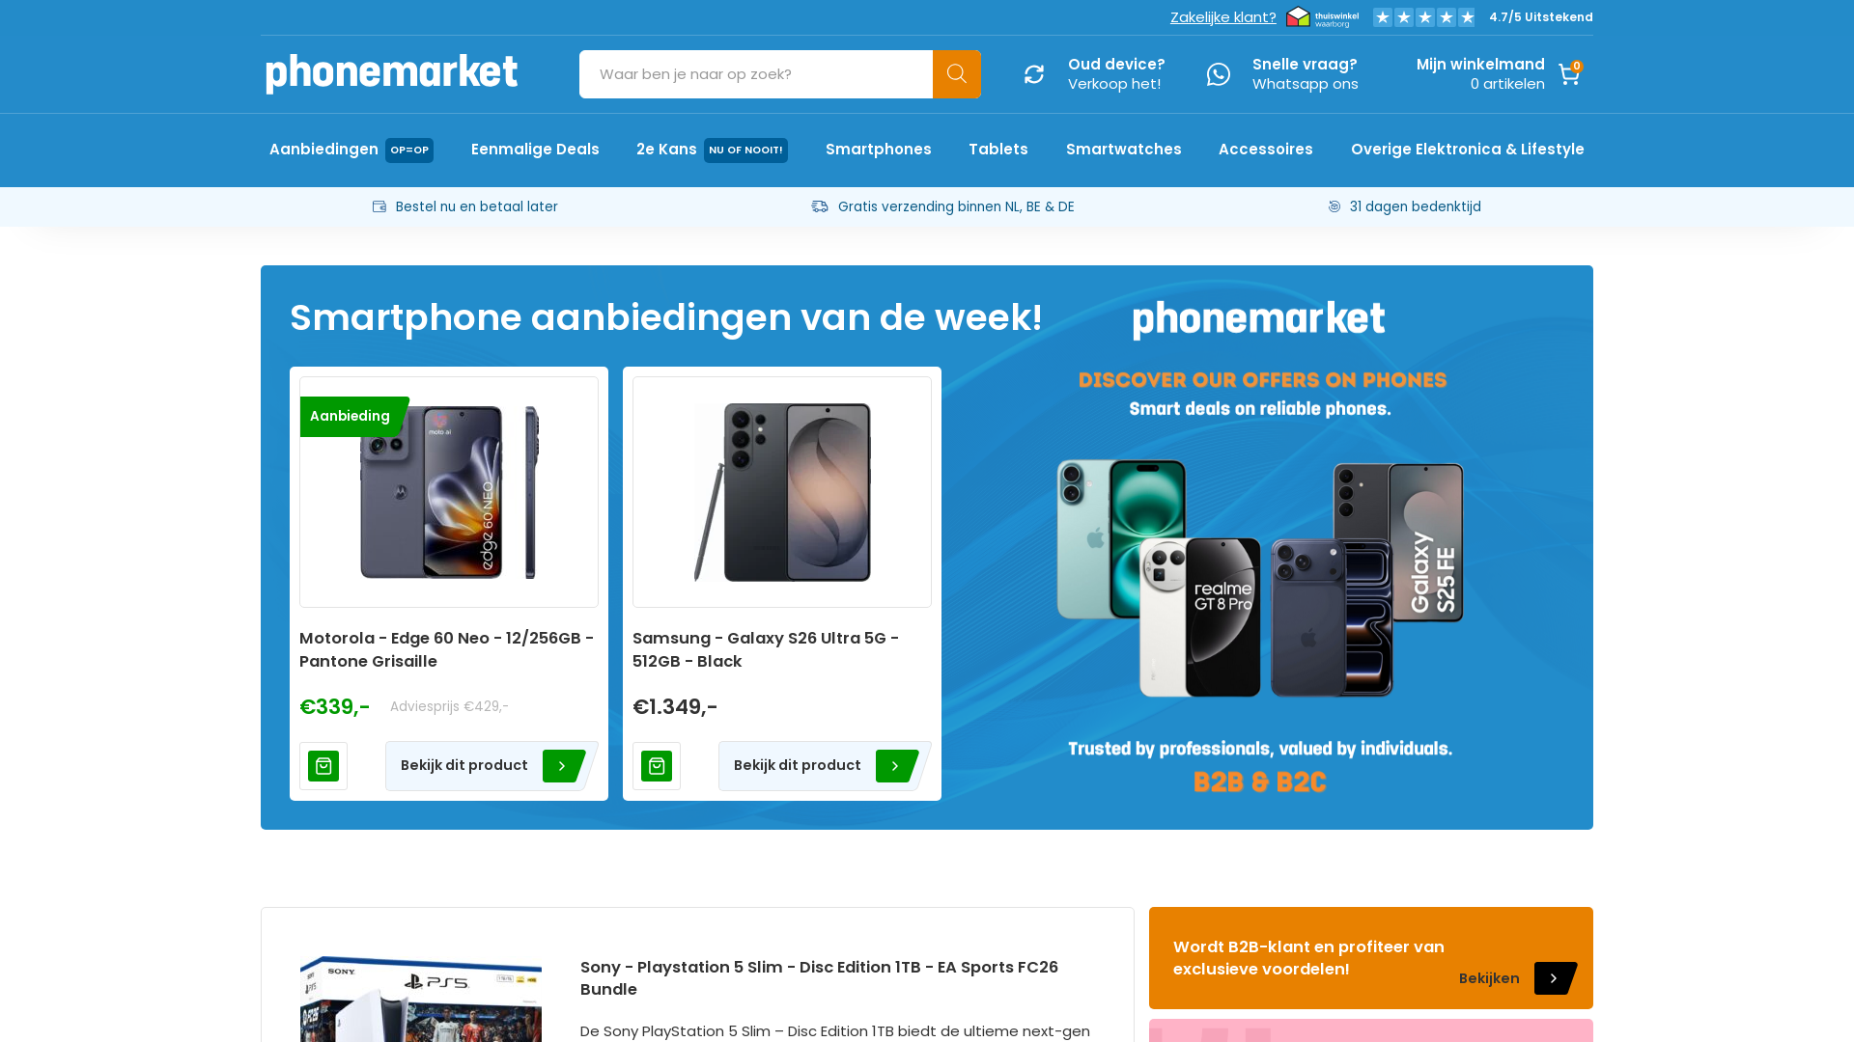Click the black arrow beside Bekijken
Screen dimensions: 1854x1042
click(x=1555, y=978)
